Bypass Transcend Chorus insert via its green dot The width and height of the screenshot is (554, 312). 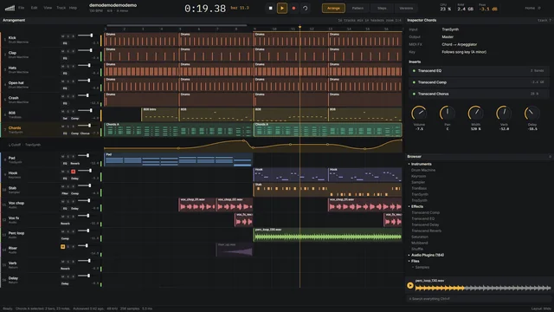click(414, 94)
